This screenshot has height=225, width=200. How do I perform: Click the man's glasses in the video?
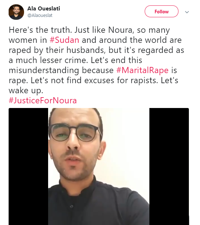(75, 132)
